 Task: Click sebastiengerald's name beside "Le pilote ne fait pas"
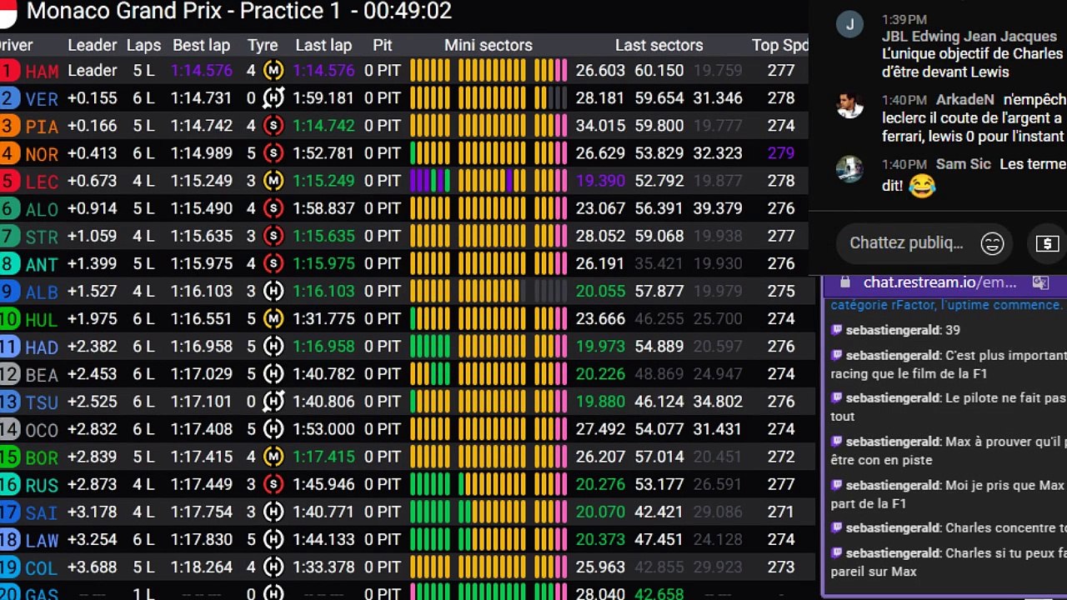(893, 398)
